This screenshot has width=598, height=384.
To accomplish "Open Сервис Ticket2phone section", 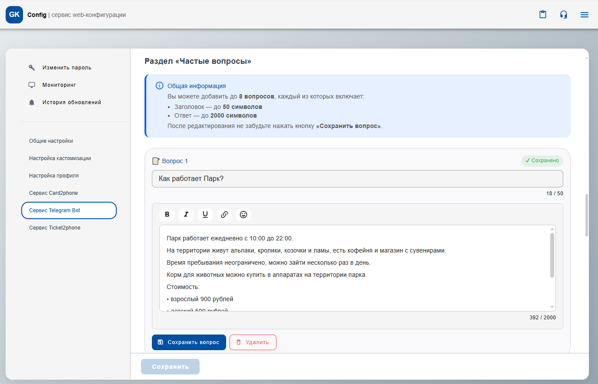I will pyautogui.click(x=55, y=228).
